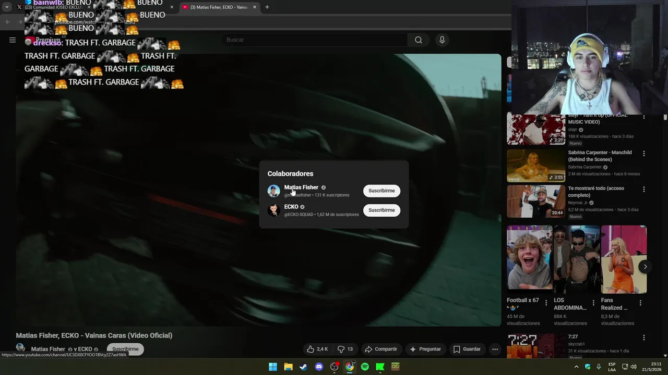Open the tab search dropdown arrow
Viewport: 668px width, 375px height.
pos(7,7)
